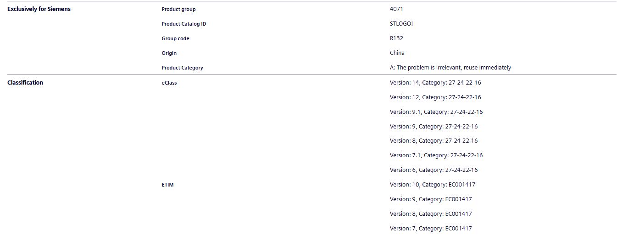
Task: Click the origin value China
Action: pyautogui.click(x=397, y=53)
